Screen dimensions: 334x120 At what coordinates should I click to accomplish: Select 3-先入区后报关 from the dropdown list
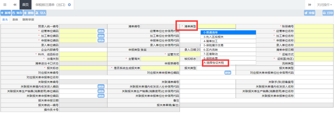[228, 37]
